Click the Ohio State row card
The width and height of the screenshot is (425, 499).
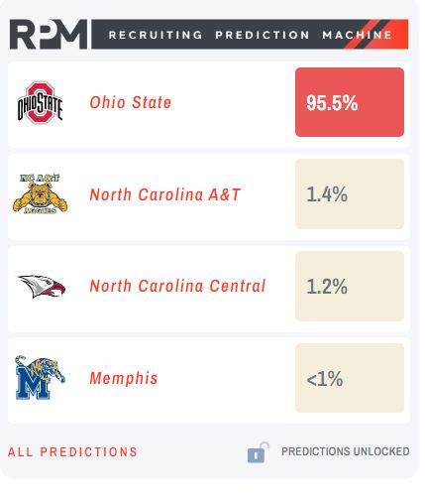coord(209,104)
